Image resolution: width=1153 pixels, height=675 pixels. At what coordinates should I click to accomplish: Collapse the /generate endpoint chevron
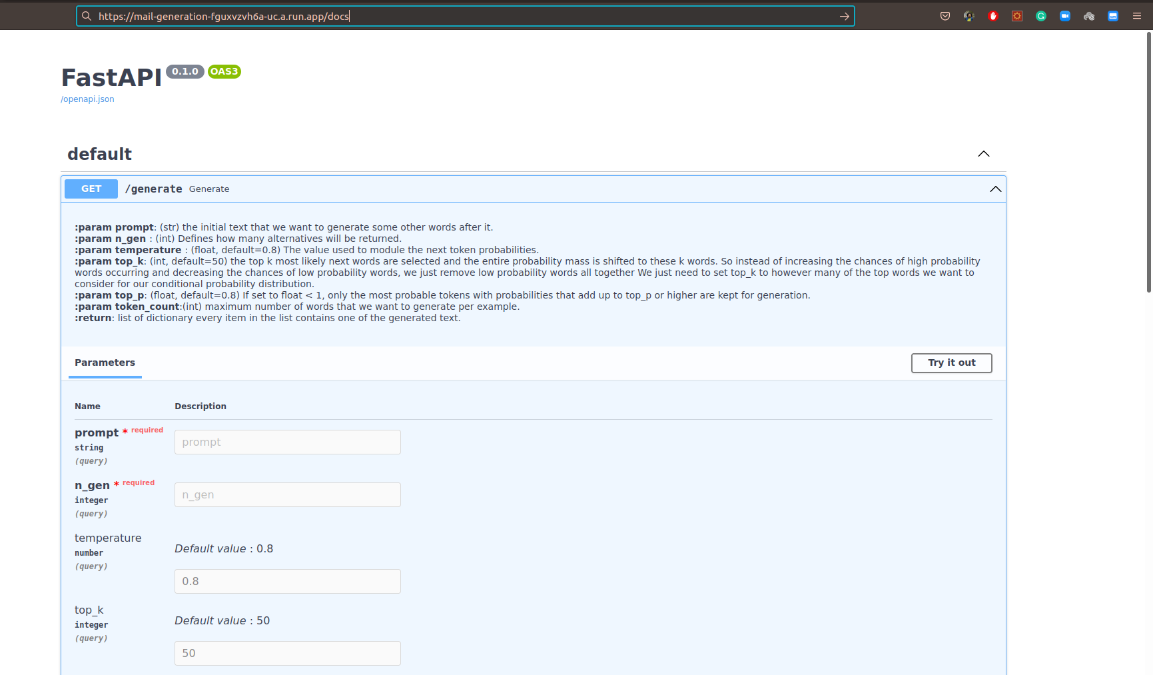[x=995, y=189]
